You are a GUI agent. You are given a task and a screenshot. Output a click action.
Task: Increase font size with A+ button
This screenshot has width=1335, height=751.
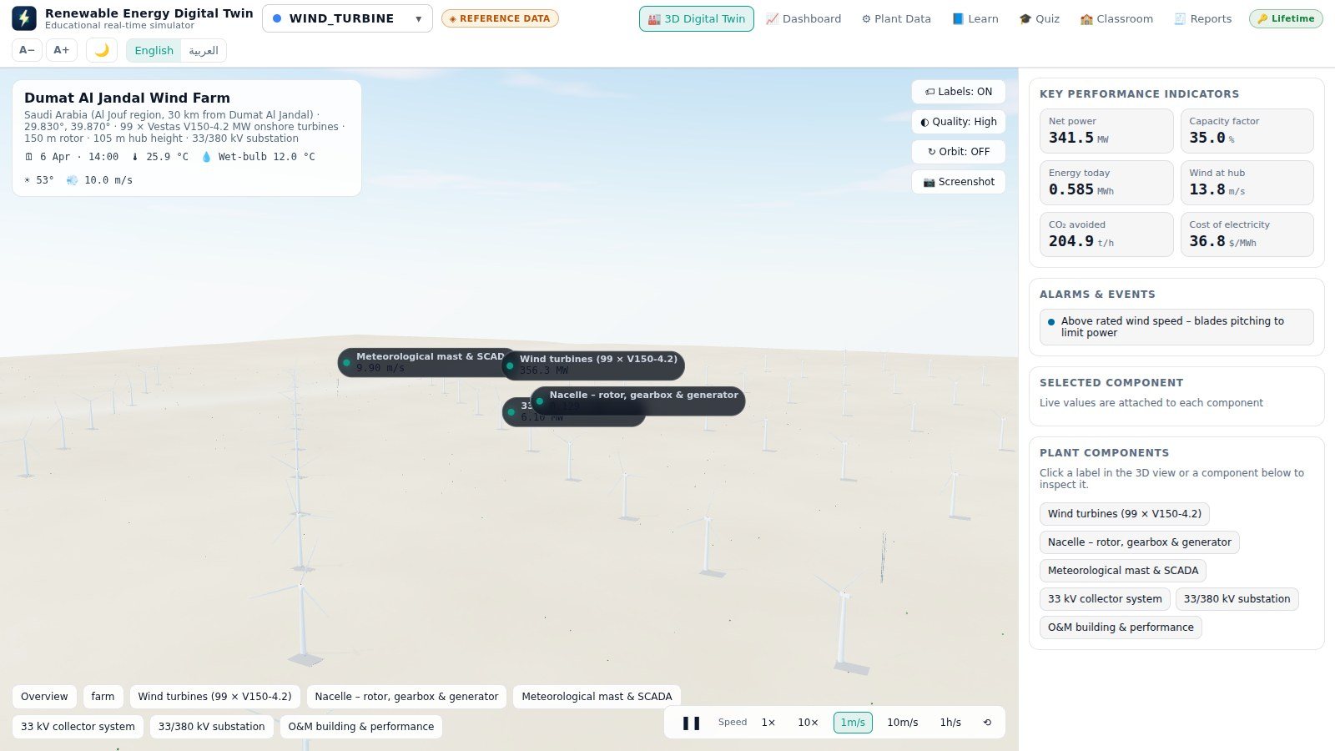tap(62, 50)
